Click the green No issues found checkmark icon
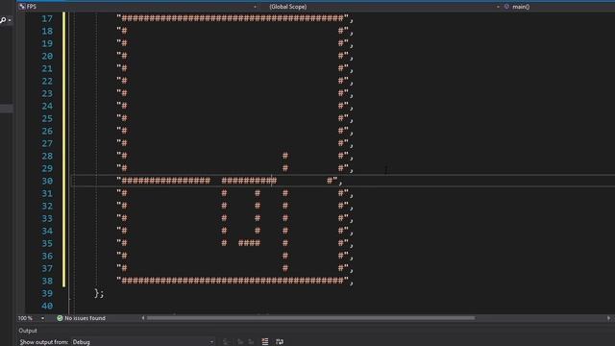 point(60,318)
